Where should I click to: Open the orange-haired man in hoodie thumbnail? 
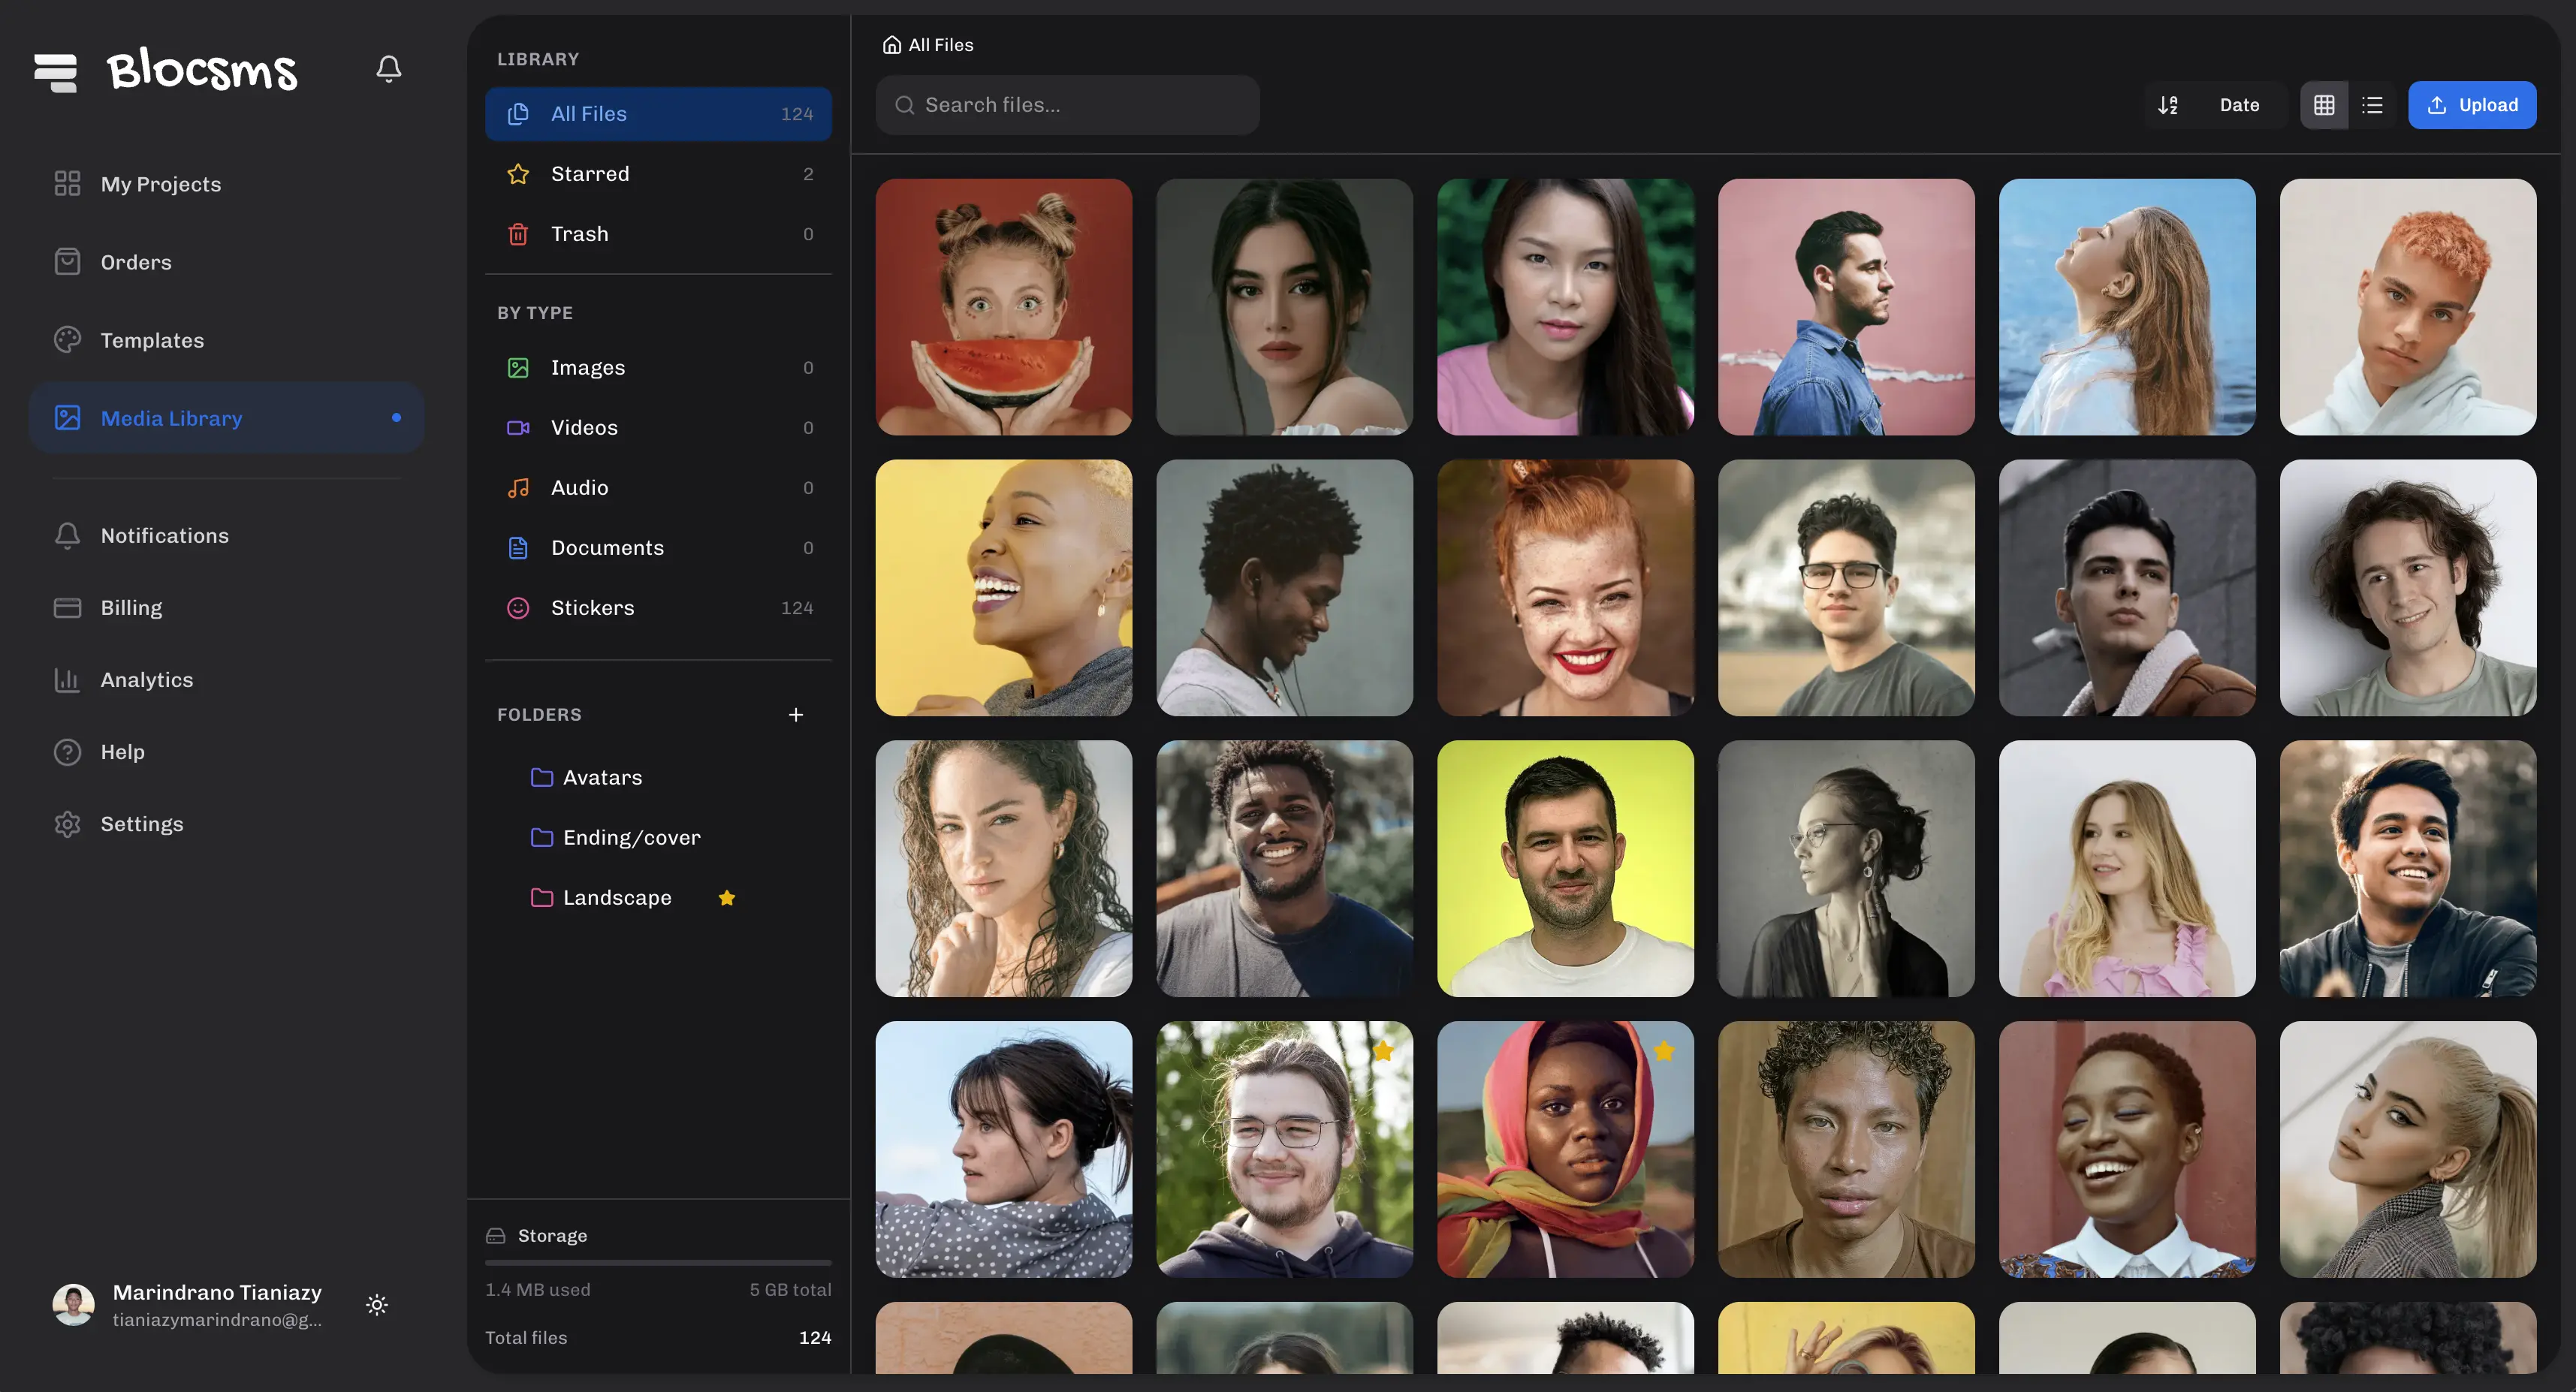(2408, 307)
